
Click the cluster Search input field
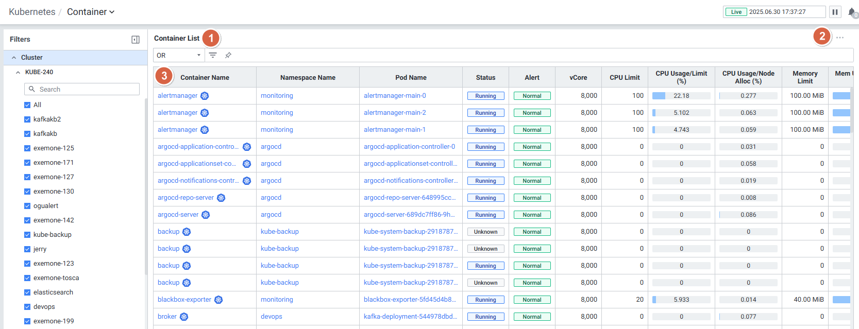coord(82,89)
